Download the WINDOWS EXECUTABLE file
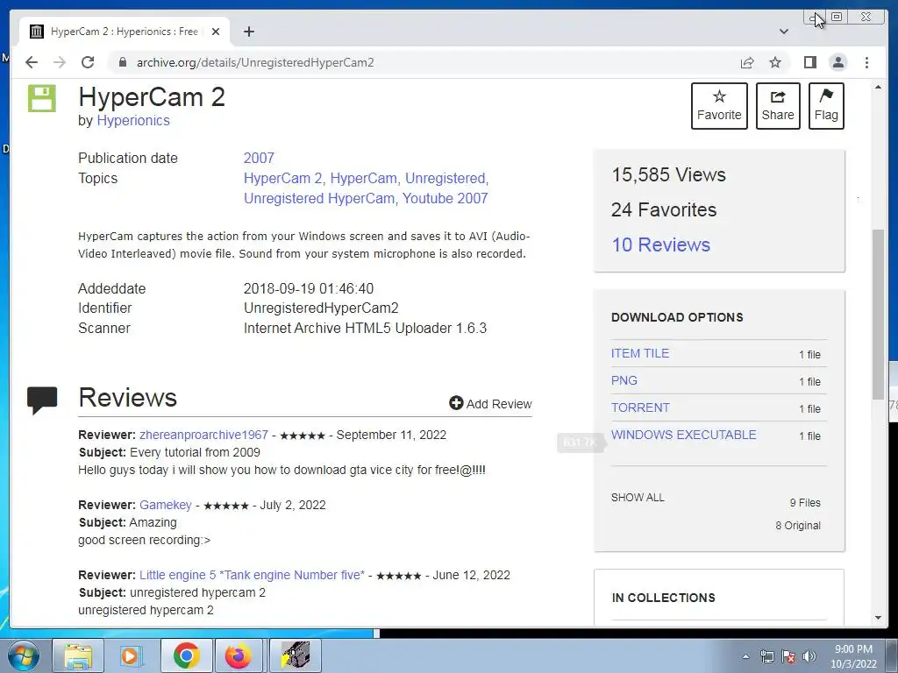 pyautogui.click(x=684, y=435)
